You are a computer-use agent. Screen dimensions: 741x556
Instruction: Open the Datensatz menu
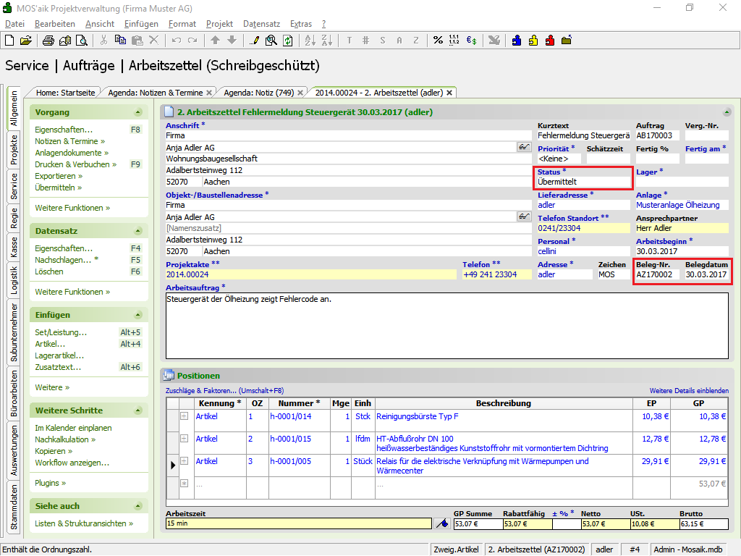point(260,24)
